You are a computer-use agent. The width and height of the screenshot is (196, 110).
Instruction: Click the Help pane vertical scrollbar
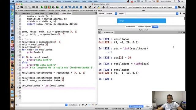coord(184,18)
